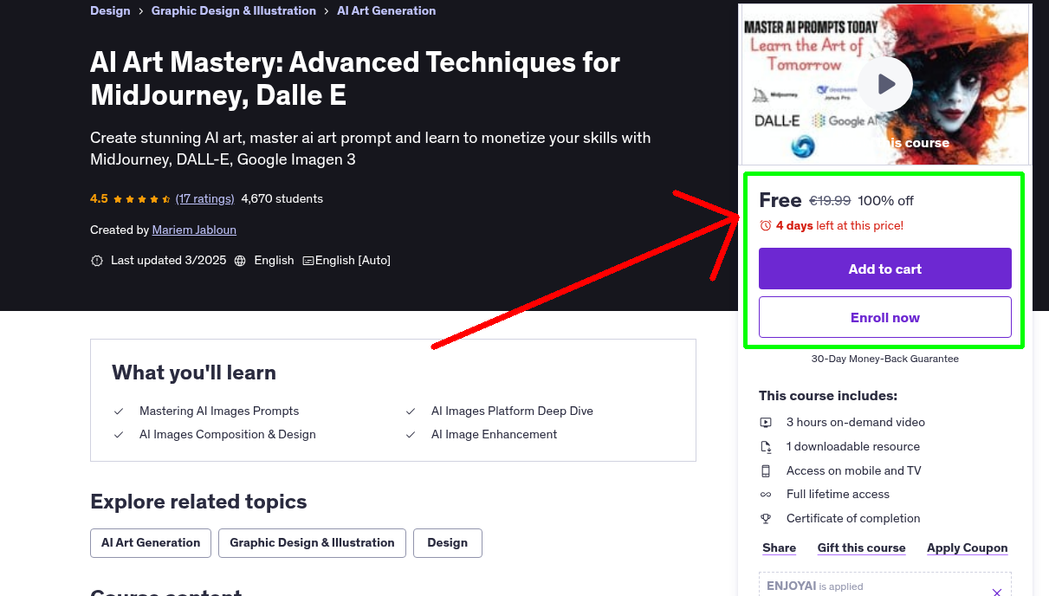1049x596 pixels.
Task: Click the What you'll learn heading
Action: coord(194,373)
